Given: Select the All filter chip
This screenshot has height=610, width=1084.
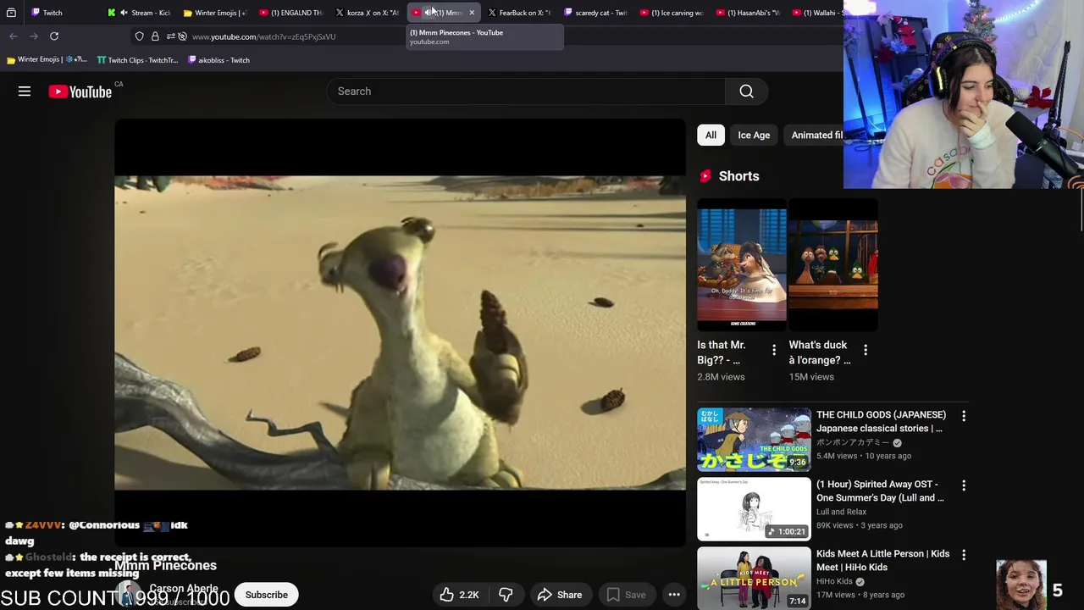Looking at the screenshot, I should point(711,135).
